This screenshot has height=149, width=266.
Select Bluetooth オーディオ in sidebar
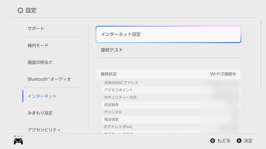(49, 79)
